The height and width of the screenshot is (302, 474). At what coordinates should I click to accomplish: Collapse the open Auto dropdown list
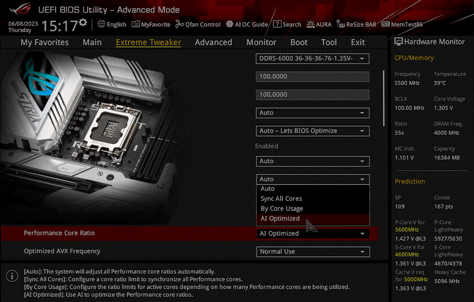pyautogui.click(x=313, y=179)
